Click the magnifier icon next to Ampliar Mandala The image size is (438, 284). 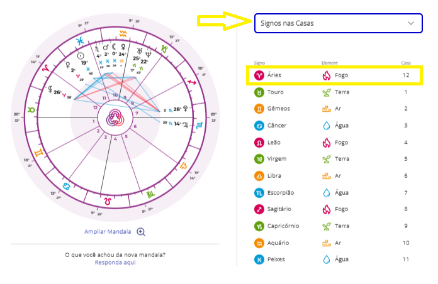pyautogui.click(x=141, y=231)
